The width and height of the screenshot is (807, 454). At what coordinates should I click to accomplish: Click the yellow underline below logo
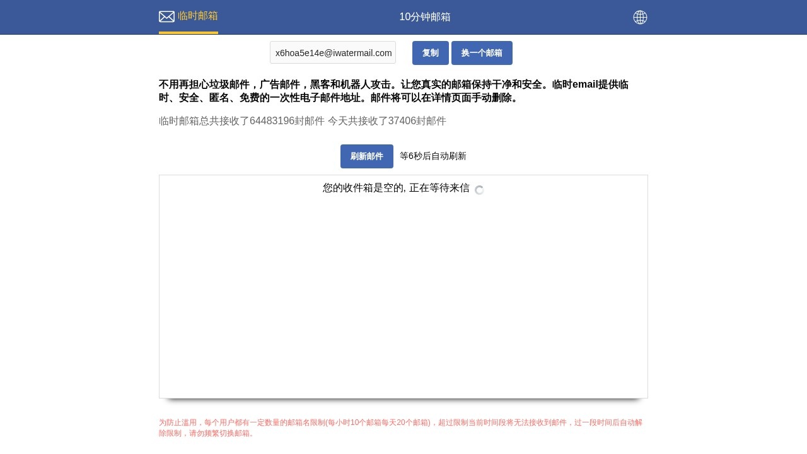pos(189,31)
